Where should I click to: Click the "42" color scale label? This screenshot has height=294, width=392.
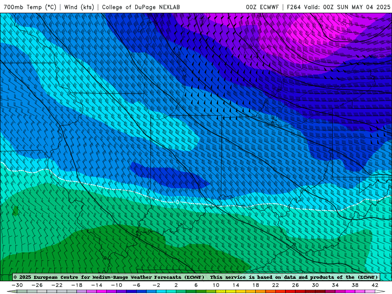point(375,285)
